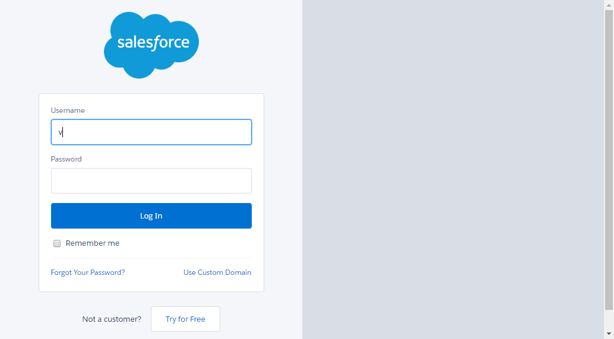The width and height of the screenshot is (614, 339).
Task: Click the Password field label
Action: click(x=66, y=159)
